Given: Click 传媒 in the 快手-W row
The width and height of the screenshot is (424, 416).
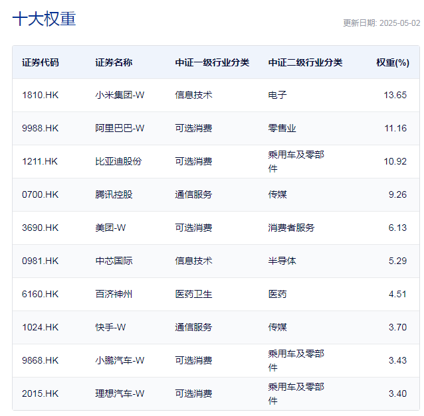Looking at the screenshot, I should tap(277, 328).
